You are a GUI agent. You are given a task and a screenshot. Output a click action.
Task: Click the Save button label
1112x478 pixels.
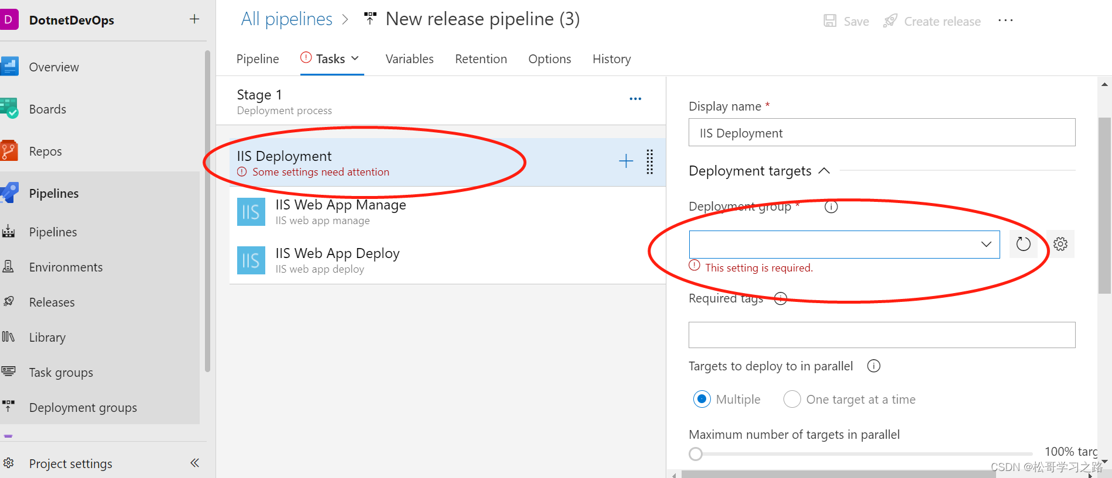(x=856, y=22)
